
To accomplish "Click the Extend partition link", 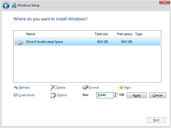I will [62, 95].
